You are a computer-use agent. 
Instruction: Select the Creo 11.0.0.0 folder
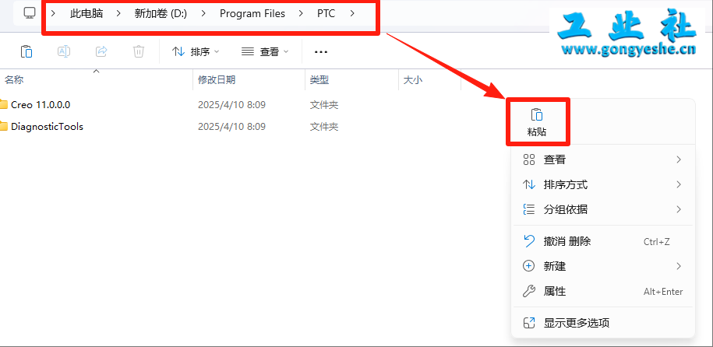41,105
